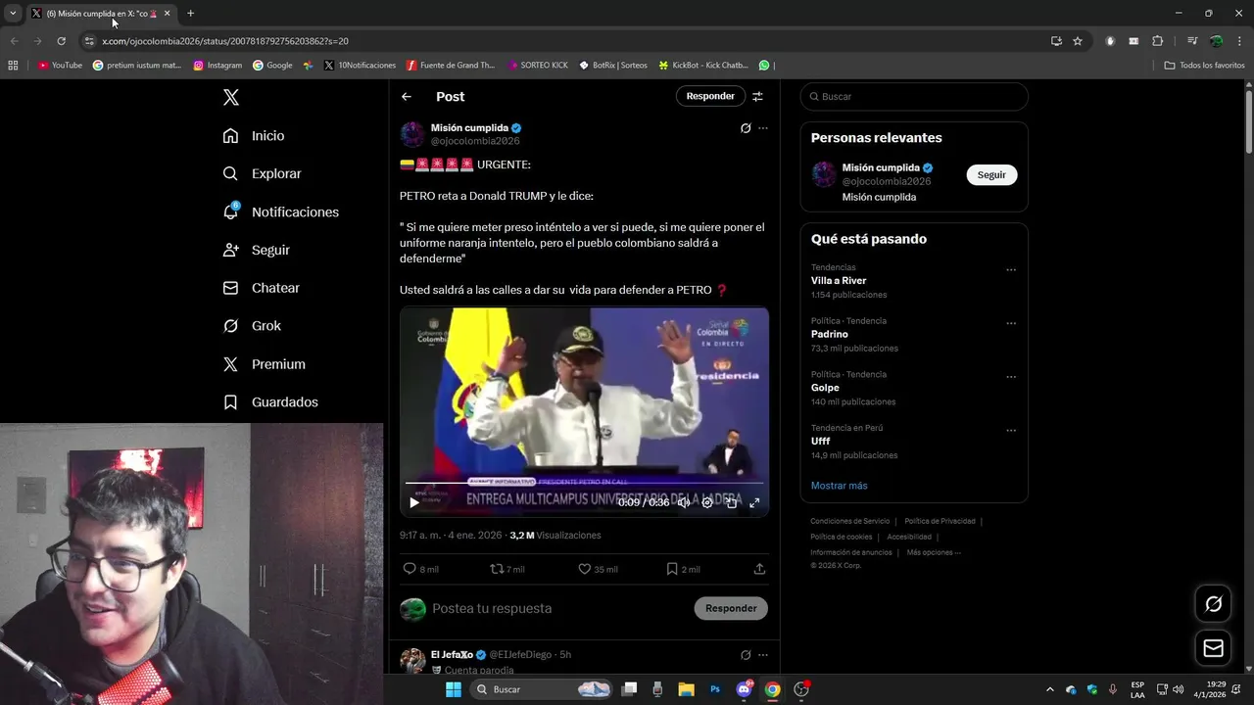Expand 'Más opciones' in footer
This screenshot has width=1254, height=705.
click(934, 552)
